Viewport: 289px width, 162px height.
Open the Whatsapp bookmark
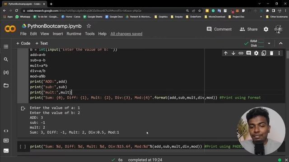click(x=23, y=17)
